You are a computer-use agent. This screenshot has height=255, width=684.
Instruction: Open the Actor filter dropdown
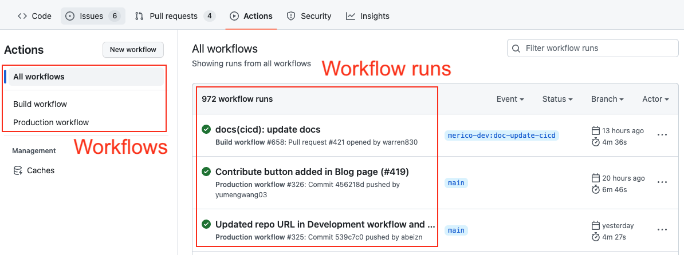(x=655, y=99)
